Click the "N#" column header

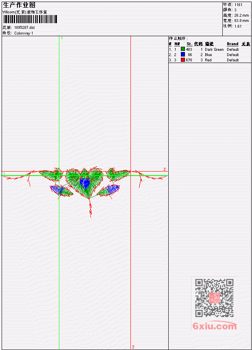point(177,44)
